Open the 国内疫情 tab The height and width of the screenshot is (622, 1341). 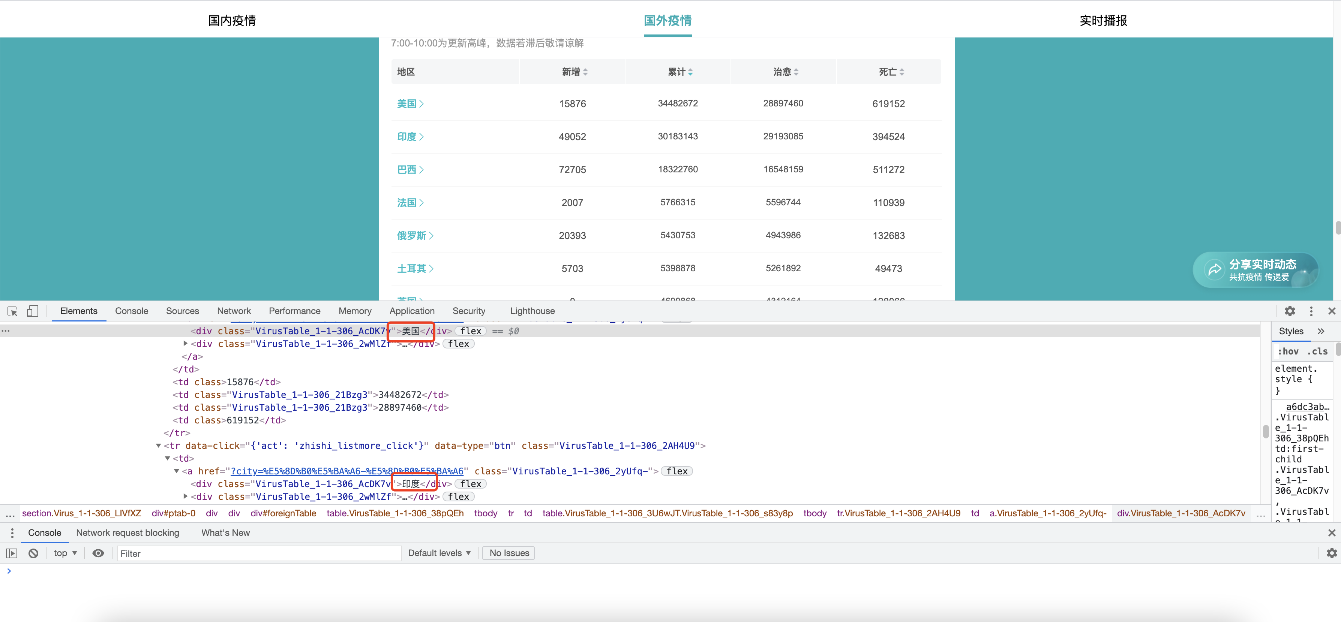pos(232,21)
